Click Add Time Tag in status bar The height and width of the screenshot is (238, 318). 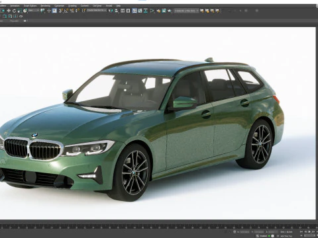[x=286, y=236]
